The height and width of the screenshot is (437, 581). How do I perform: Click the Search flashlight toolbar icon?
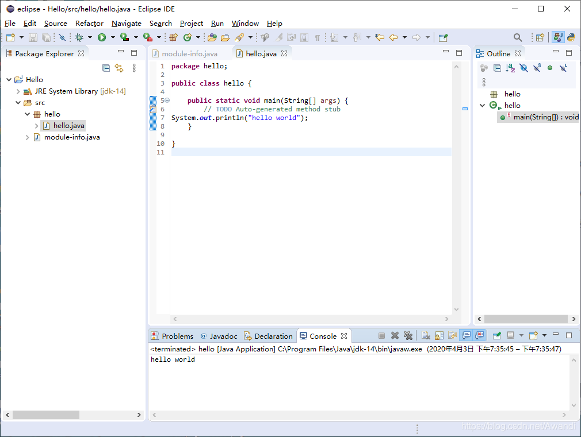[x=239, y=37]
